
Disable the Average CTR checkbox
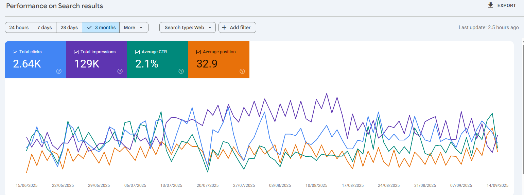[137, 52]
